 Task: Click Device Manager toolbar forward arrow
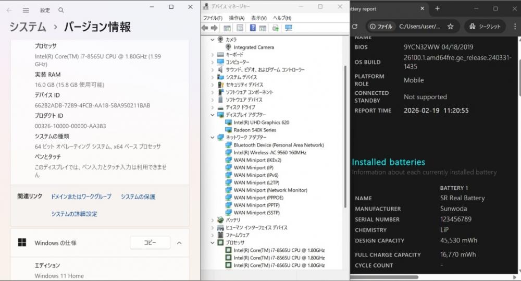coord(214,28)
